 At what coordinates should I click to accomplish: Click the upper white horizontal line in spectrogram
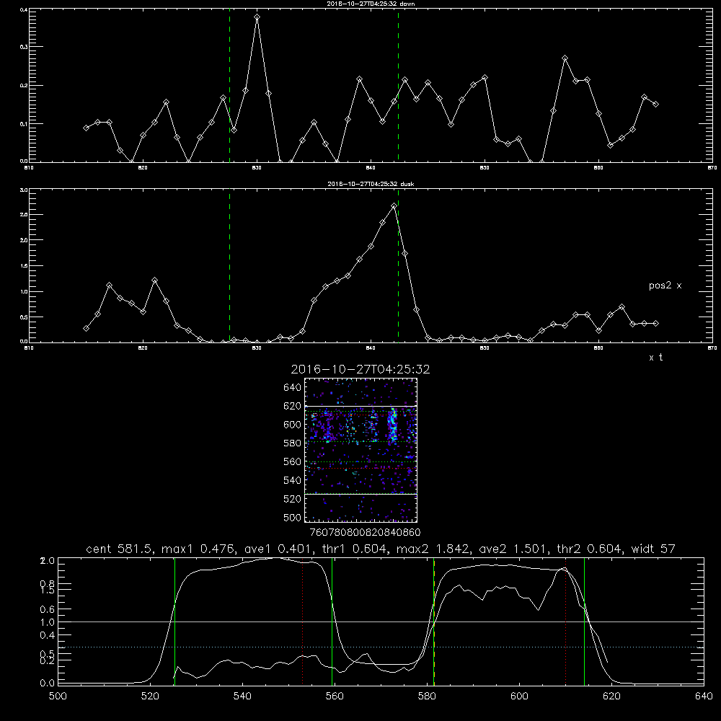tap(361, 406)
